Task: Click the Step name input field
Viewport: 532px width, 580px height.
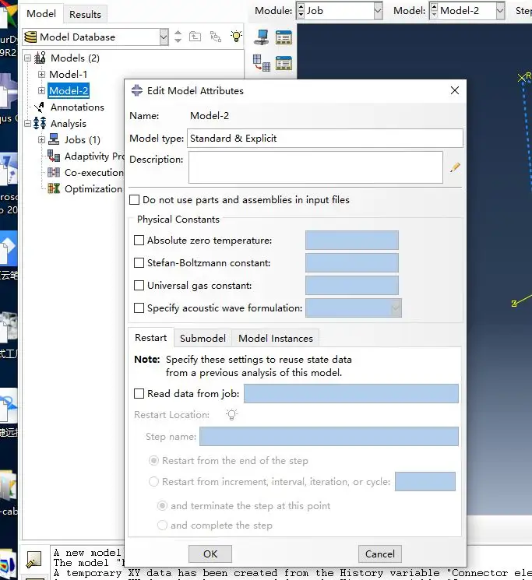Action: (329, 436)
